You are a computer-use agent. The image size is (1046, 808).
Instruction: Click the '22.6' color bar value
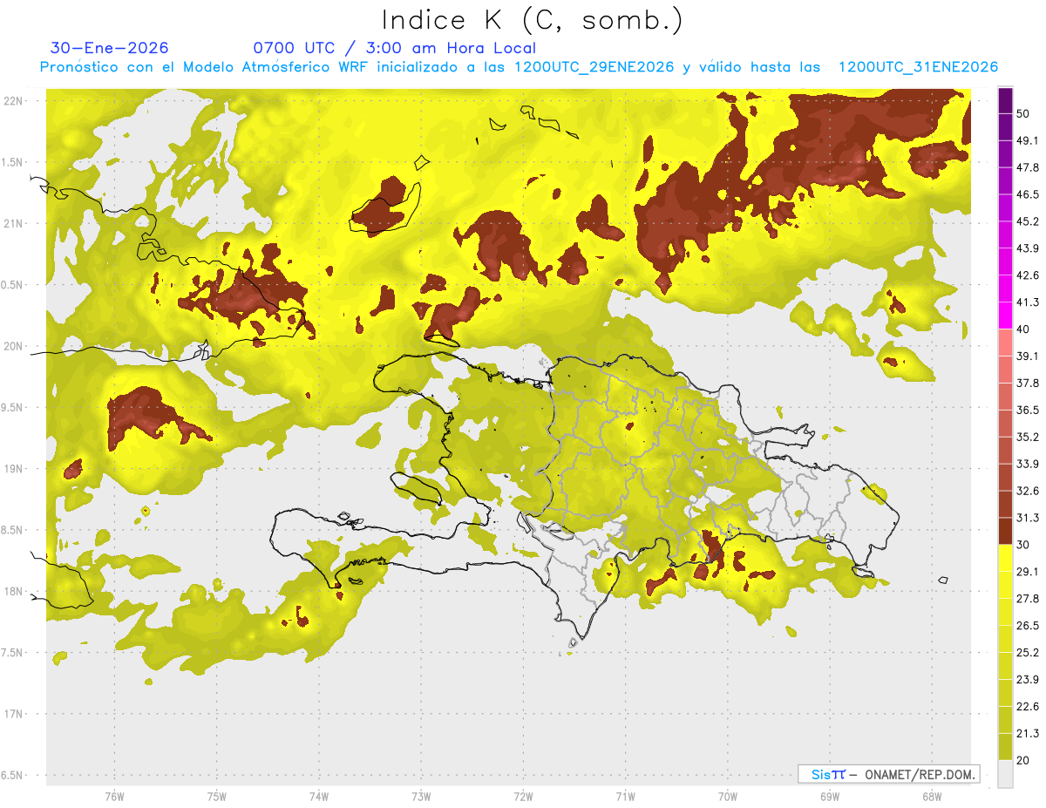(x=1028, y=707)
